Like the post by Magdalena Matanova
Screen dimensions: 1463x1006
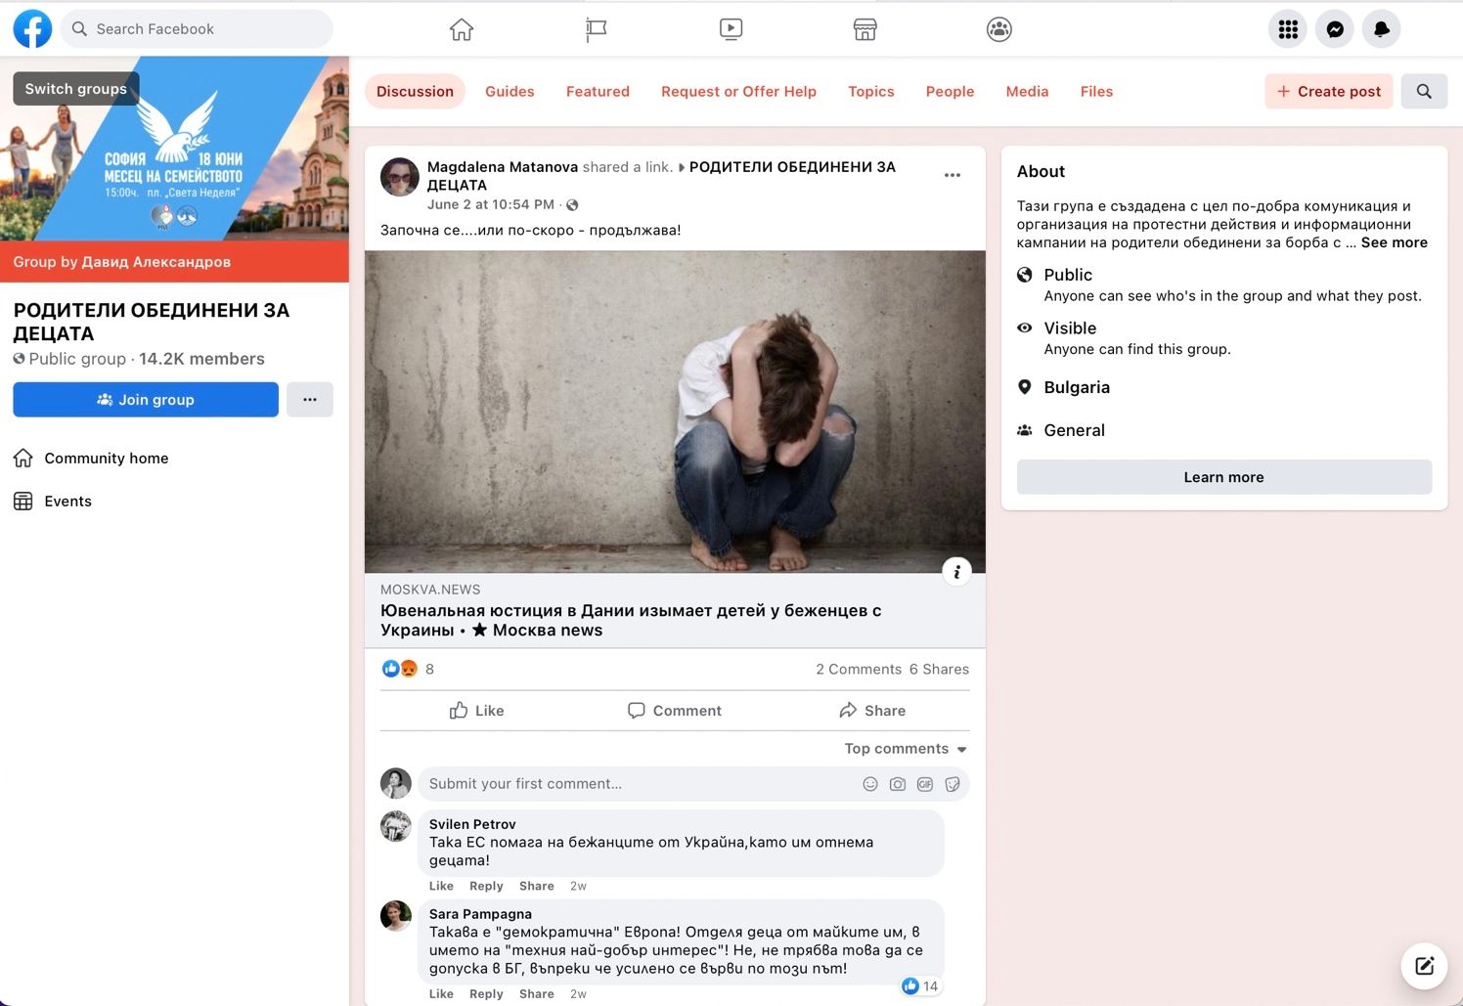[x=476, y=711]
